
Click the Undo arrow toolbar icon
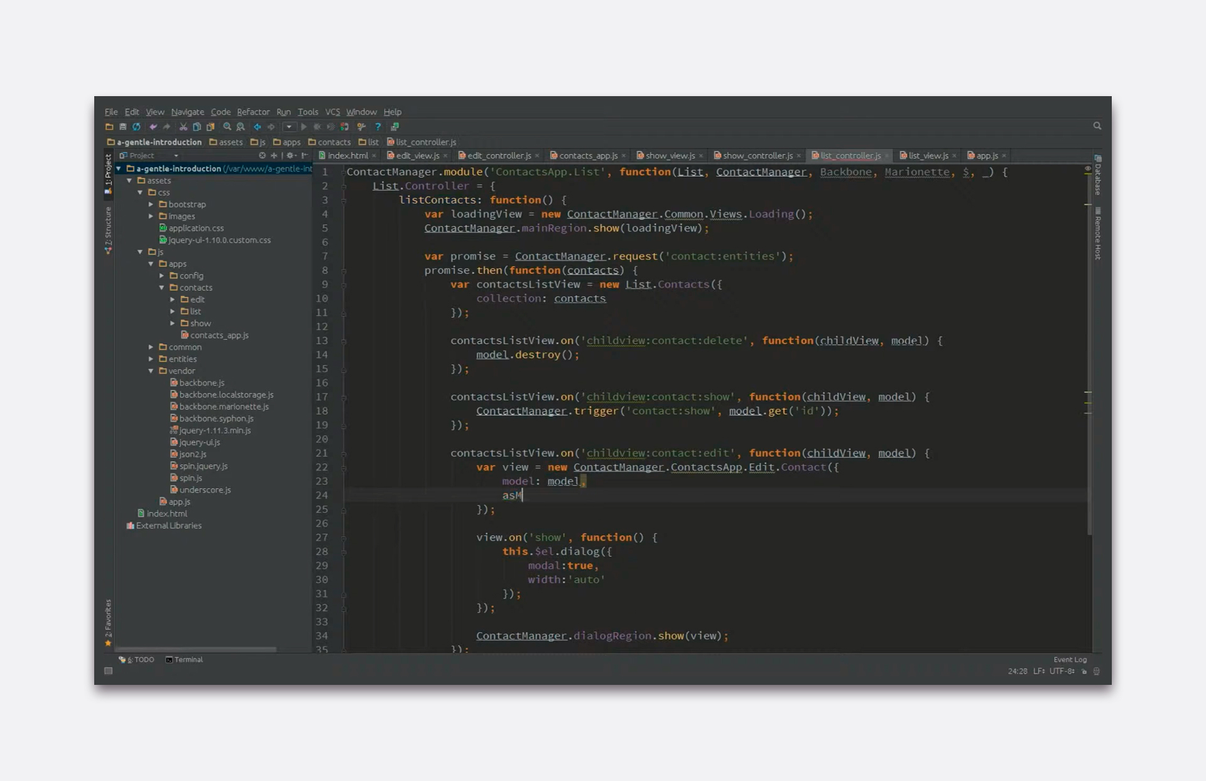pyautogui.click(x=153, y=127)
